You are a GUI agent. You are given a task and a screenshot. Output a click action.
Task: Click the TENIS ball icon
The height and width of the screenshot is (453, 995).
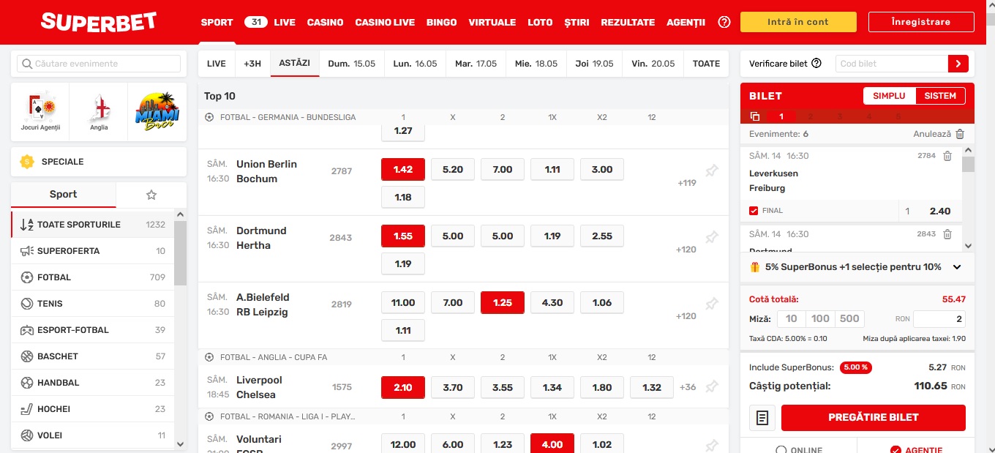coord(27,304)
